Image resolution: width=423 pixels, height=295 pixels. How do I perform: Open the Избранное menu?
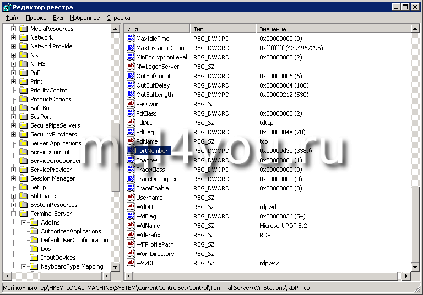[x=85, y=18]
